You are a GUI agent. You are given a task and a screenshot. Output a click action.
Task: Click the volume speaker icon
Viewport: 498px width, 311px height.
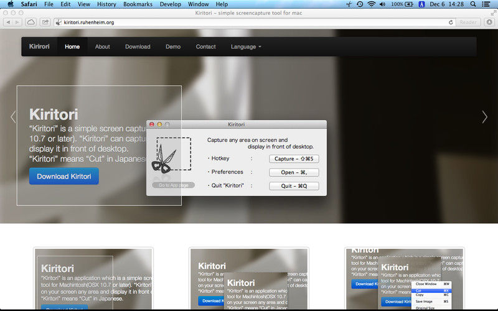[382, 4]
